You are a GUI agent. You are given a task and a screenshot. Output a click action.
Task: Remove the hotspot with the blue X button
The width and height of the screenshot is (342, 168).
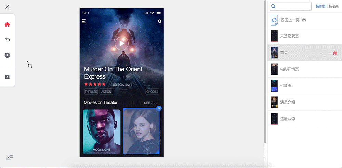(159, 108)
